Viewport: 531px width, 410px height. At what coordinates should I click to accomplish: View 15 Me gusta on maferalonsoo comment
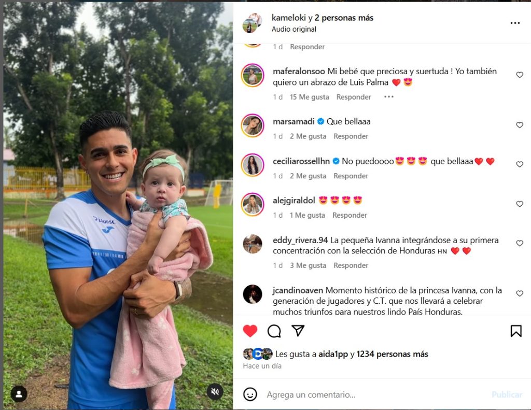[x=309, y=97]
